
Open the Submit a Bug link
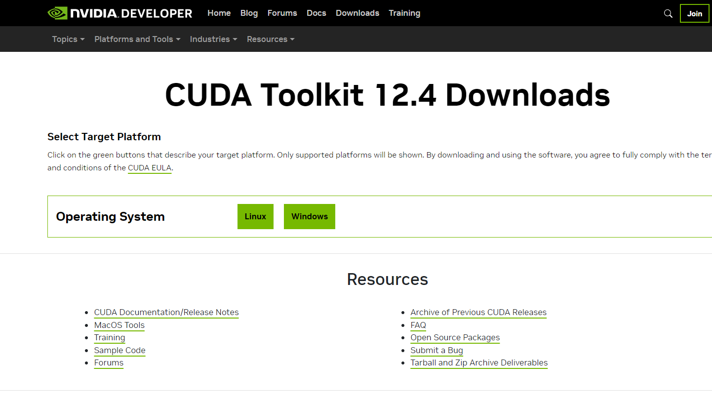pyautogui.click(x=437, y=350)
